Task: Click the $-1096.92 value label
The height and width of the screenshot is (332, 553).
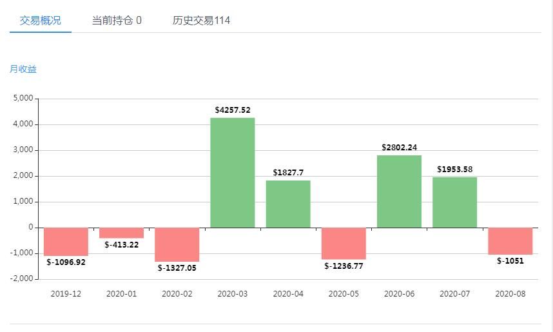Action: point(66,262)
